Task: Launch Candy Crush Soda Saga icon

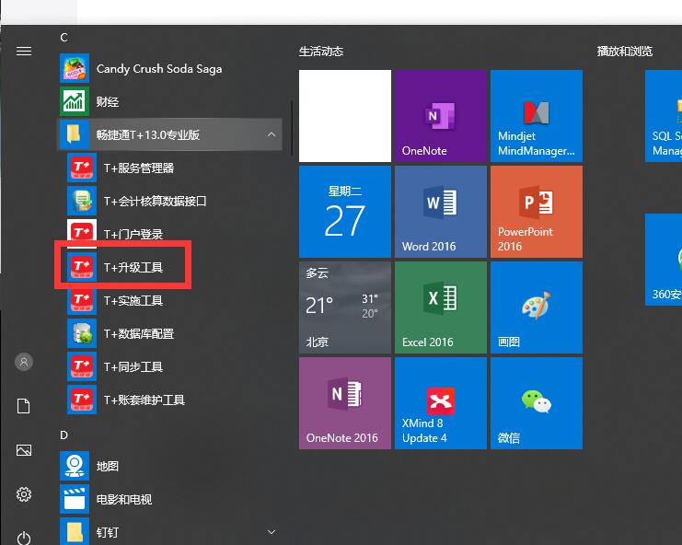Action: click(75, 68)
